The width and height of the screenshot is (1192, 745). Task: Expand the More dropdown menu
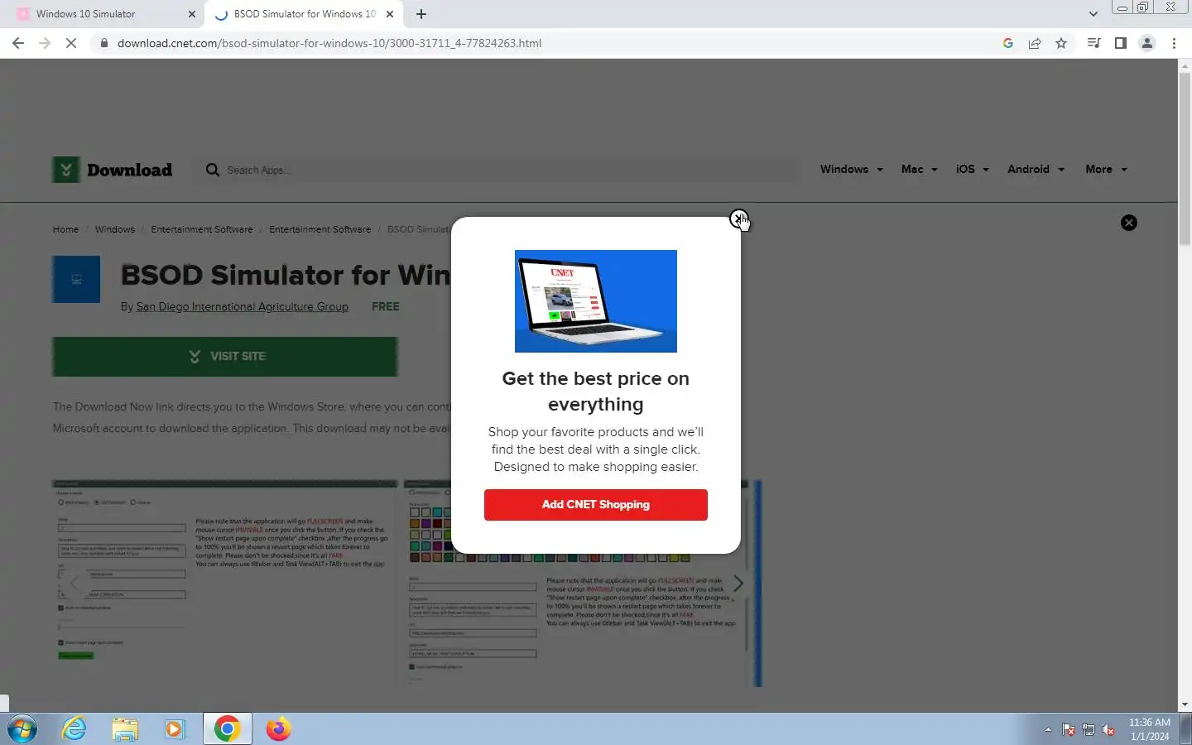pyautogui.click(x=1106, y=169)
